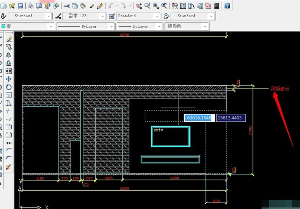This screenshot has height=209, width=300.
Task: Select the Zoom Window tool
Action: [155, 6]
